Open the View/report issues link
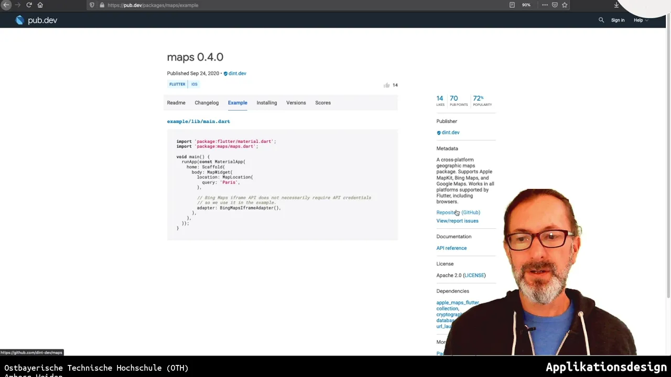This screenshot has width=671, height=377. click(x=457, y=221)
